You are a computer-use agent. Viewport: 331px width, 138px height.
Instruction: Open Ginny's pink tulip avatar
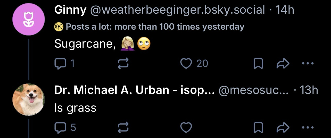[29, 19]
